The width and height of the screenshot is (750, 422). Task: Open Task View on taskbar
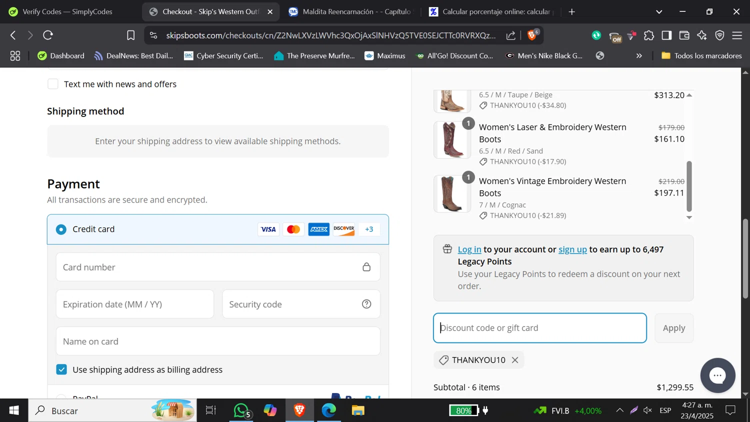coord(211,410)
